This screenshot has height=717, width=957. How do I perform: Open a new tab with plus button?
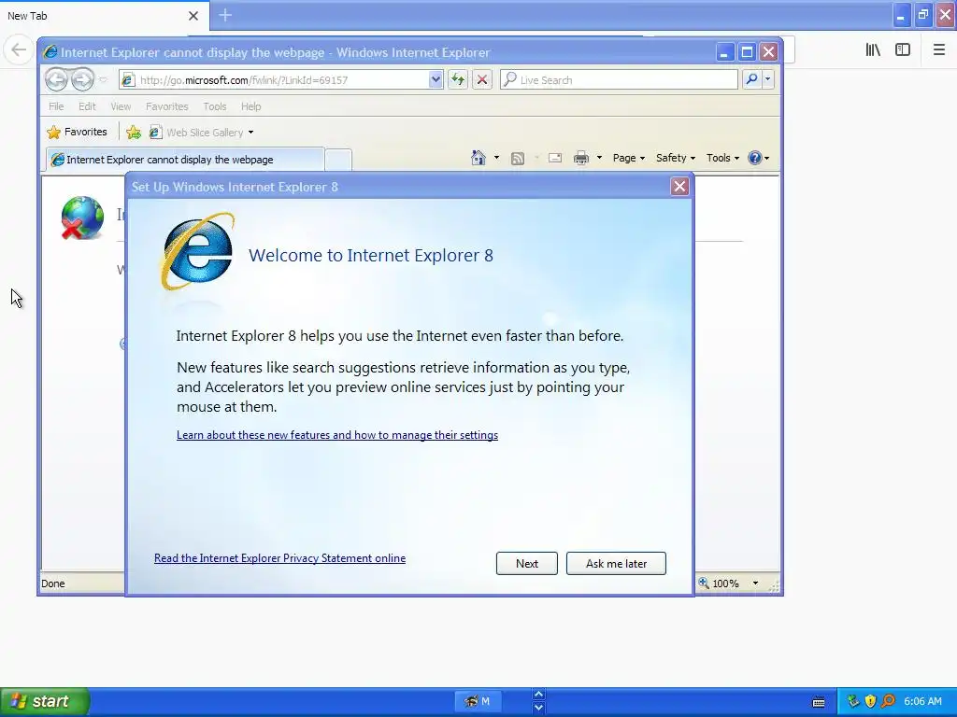pyautogui.click(x=225, y=15)
